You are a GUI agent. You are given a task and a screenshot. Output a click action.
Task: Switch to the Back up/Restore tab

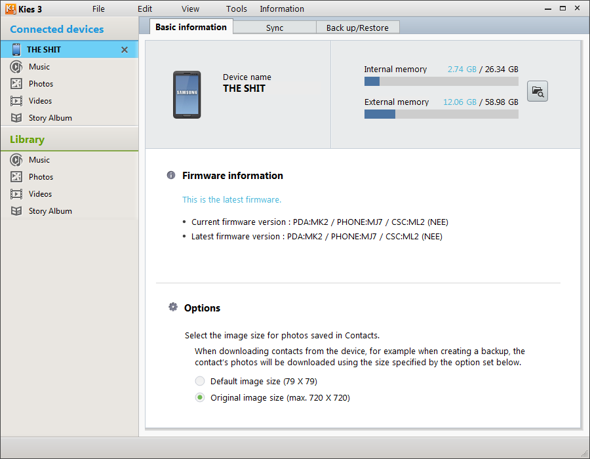(x=357, y=28)
